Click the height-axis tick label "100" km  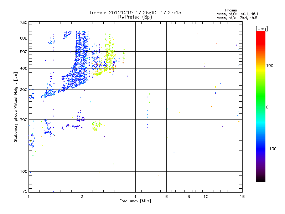pyautogui.click(x=24, y=171)
